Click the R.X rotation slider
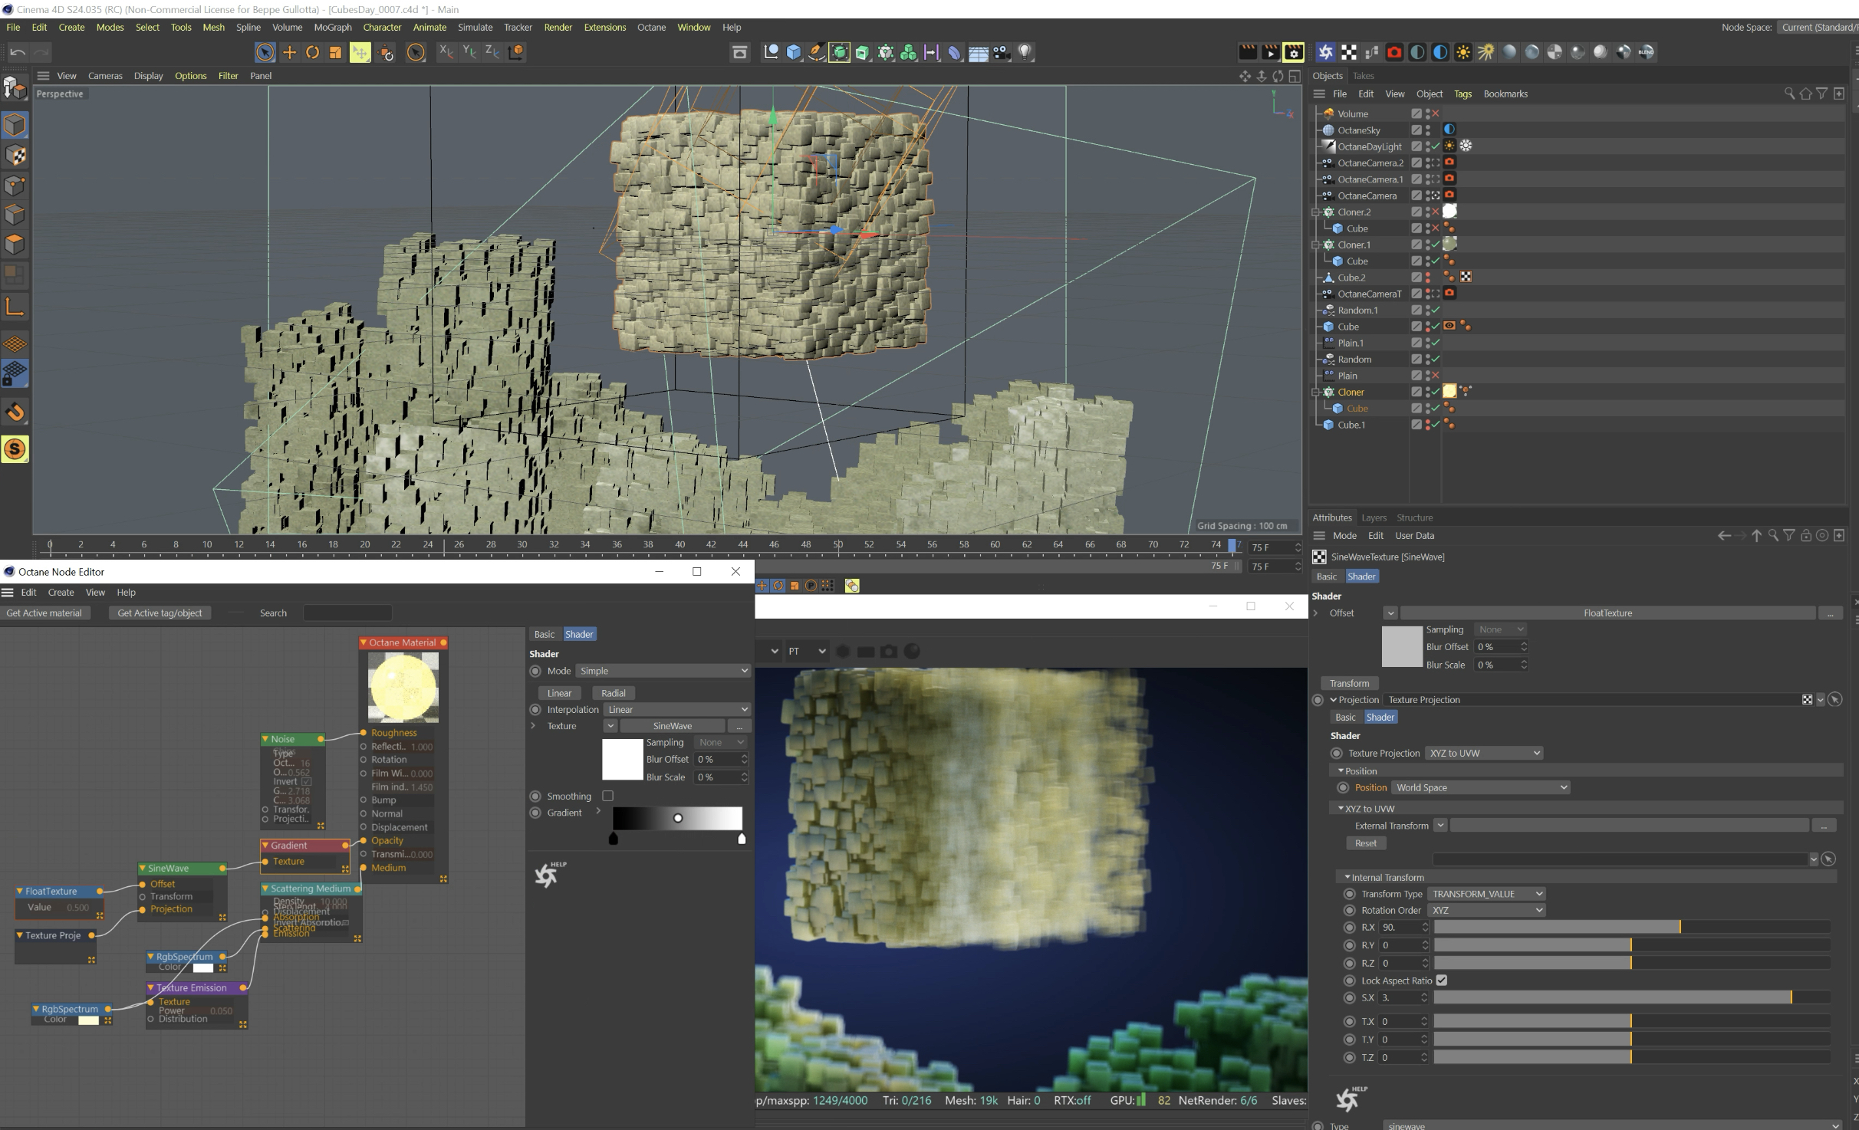 (x=1557, y=927)
